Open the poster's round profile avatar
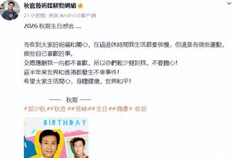This screenshot has width=233, height=158. click(10, 10)
